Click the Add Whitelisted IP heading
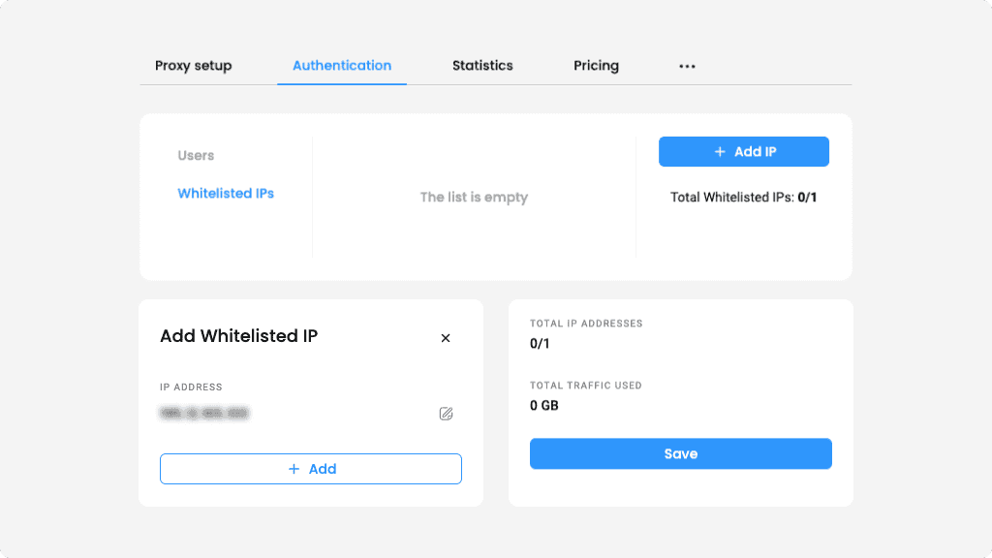 point(238,336)
